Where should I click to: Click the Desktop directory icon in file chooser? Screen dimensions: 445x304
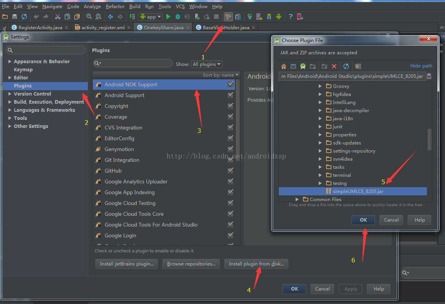(293, 66)
